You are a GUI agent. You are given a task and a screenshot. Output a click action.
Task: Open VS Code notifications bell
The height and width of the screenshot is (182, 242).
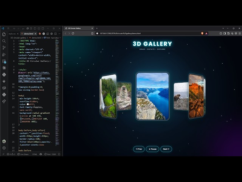(x=59, y=154)
